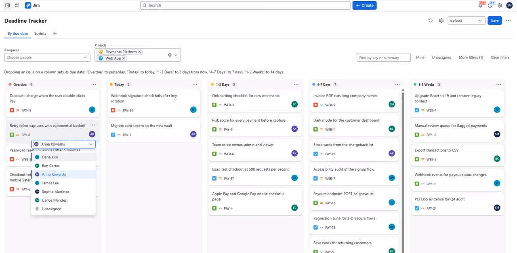
Task: Switch to the Sprints tab
Action: [x=40, y=34]
